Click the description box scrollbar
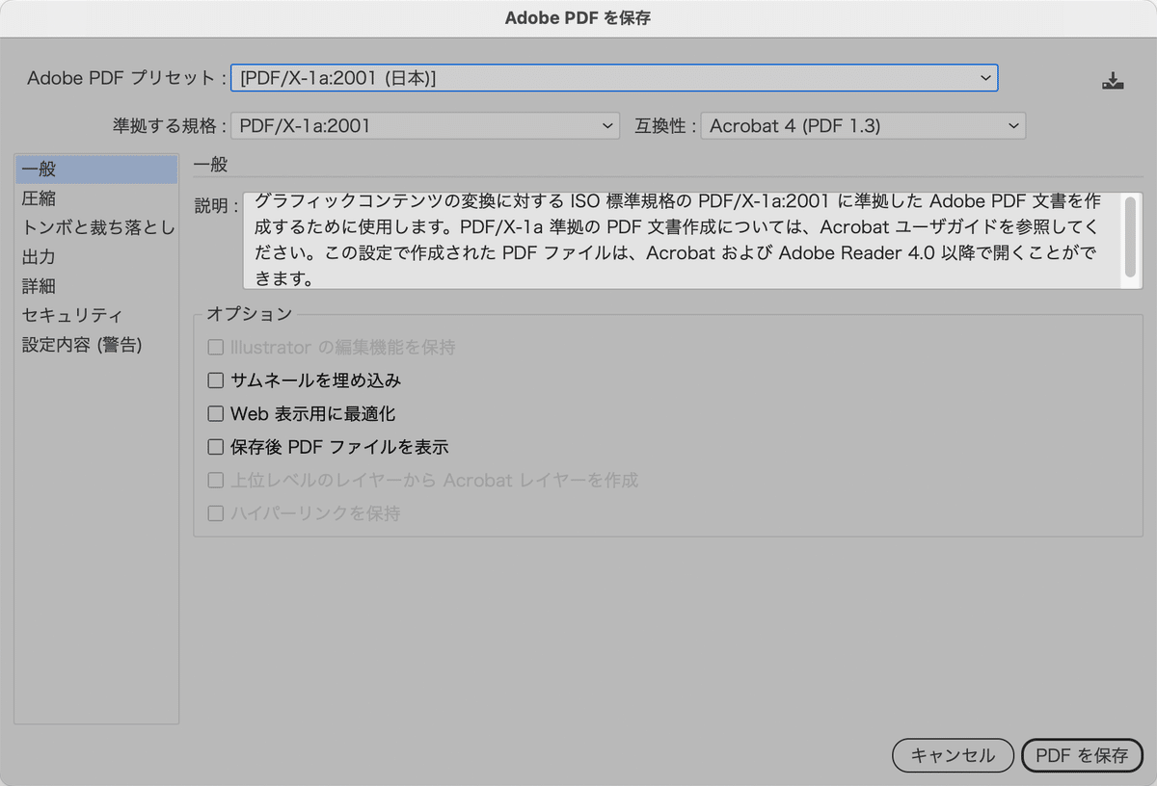Screen dimensions: 1157x786 point(1130,238)
